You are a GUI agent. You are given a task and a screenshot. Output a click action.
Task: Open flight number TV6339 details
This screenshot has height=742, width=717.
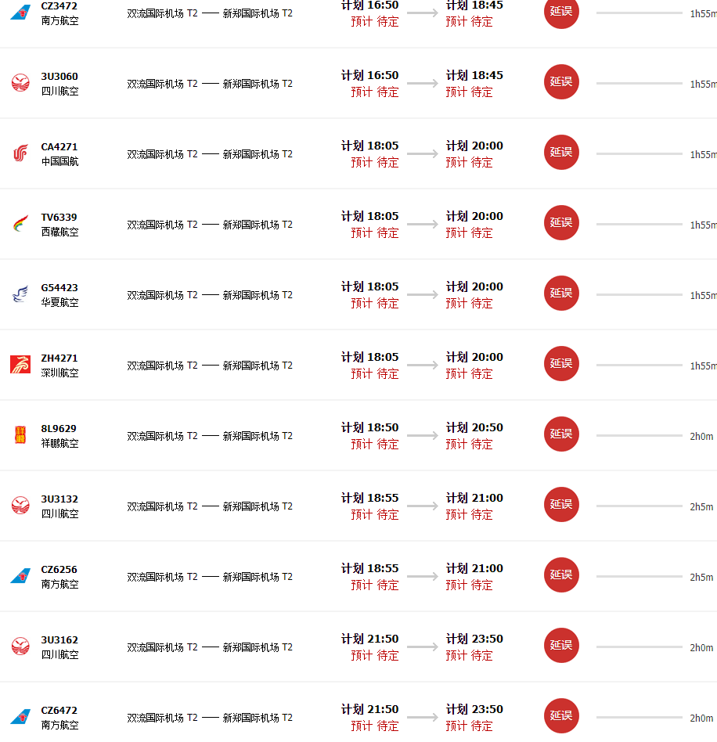(x=59, y=218)
